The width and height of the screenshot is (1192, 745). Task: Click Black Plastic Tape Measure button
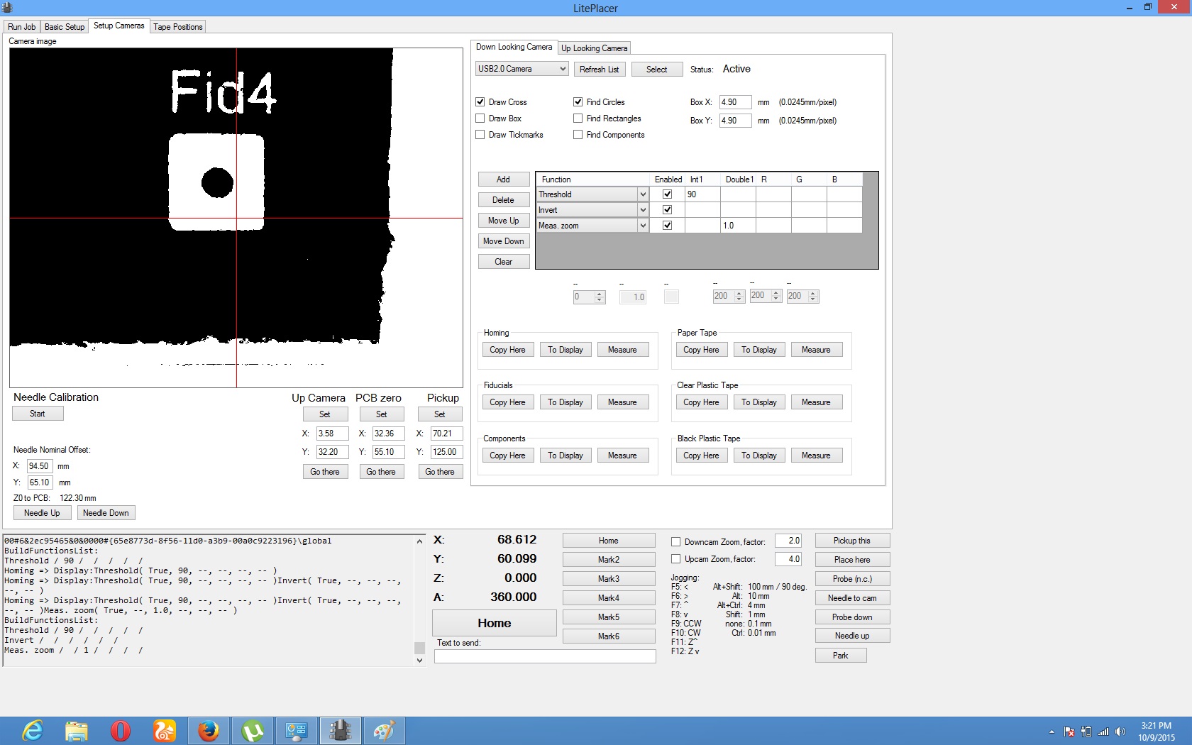[x=816, y=456]
